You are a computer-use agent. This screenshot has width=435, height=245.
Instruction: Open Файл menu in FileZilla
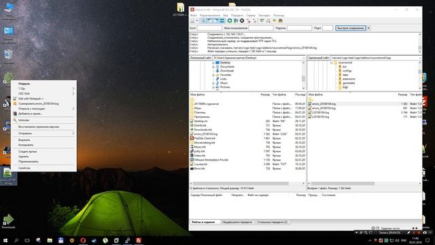coord(194,15)
